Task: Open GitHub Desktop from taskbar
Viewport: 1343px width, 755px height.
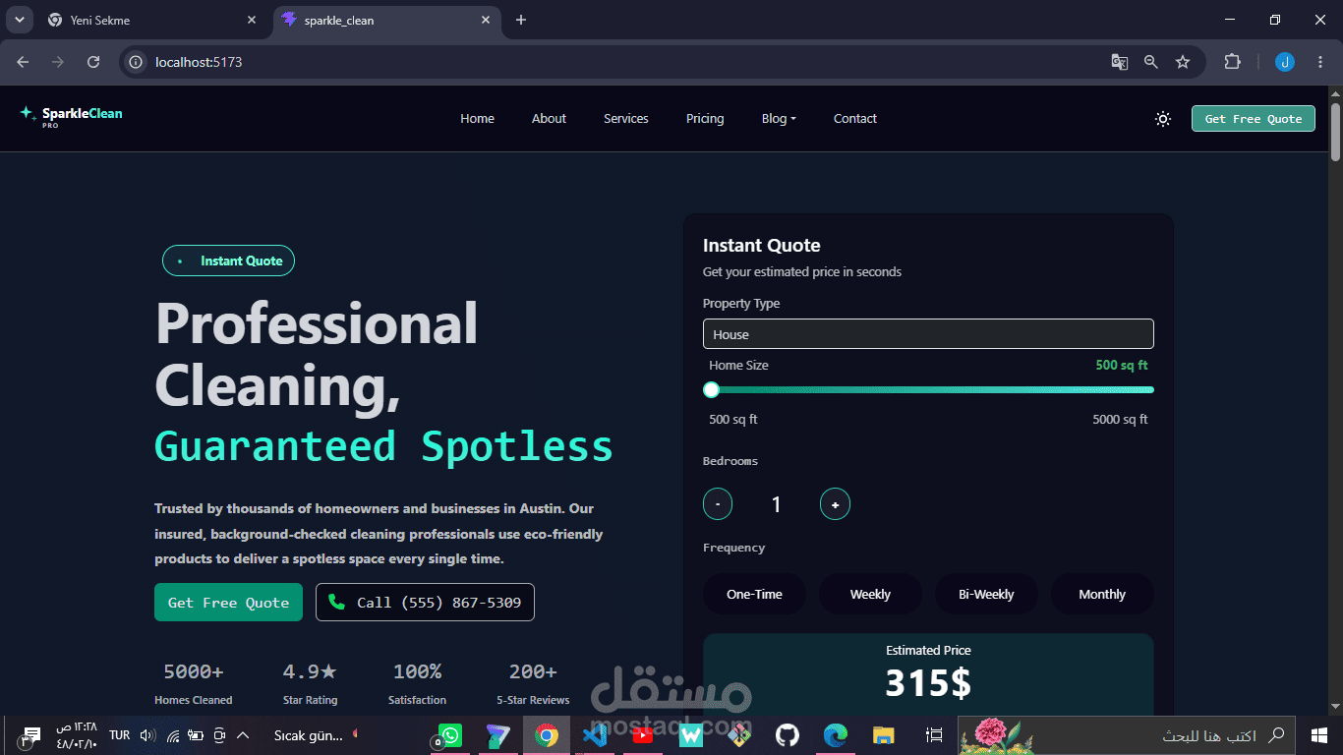Action: click(x=787, y=734)
